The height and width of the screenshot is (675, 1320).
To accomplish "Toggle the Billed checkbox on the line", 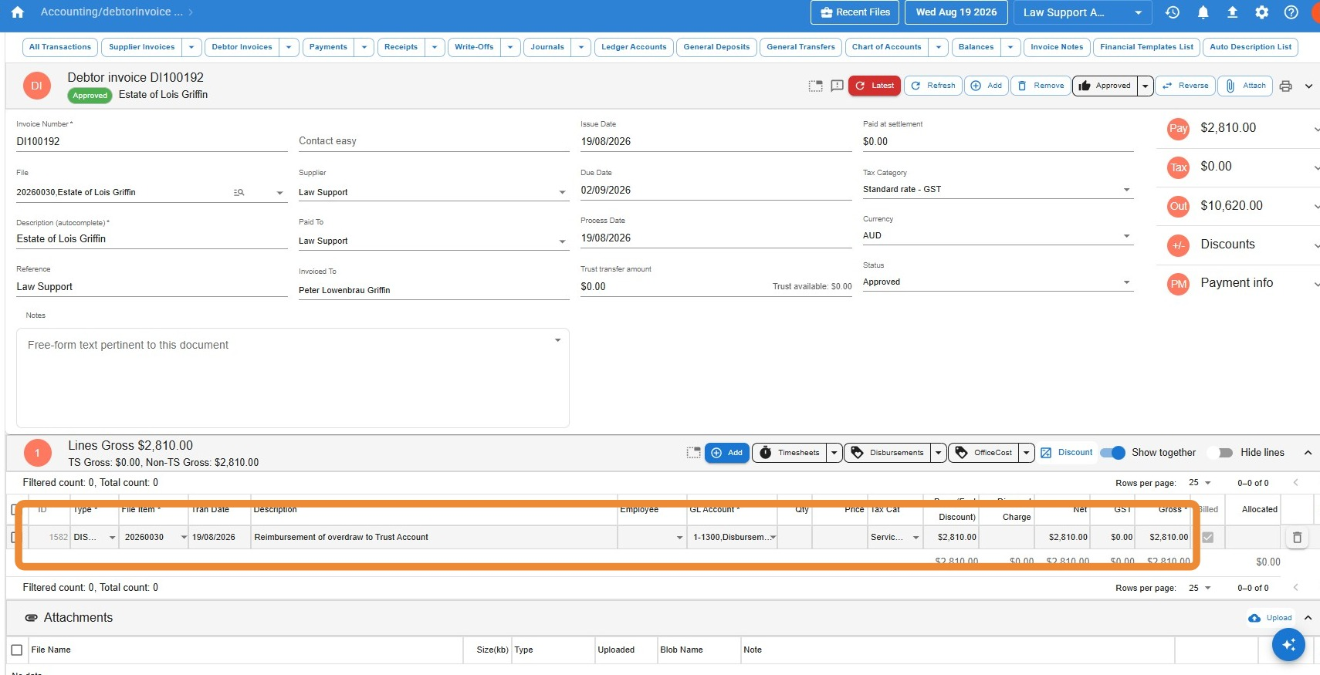I will pyautogui.click(x=1208, y=538).
